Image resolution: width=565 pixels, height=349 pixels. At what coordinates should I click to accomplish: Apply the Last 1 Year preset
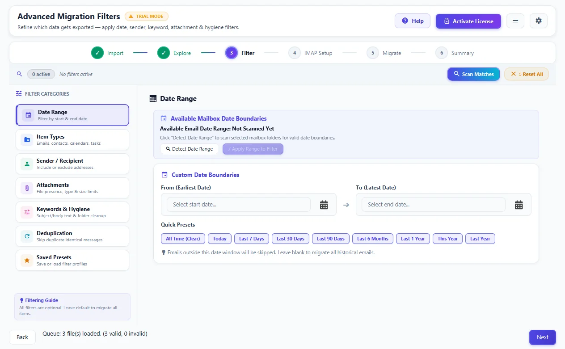click(x=413, y=239)
